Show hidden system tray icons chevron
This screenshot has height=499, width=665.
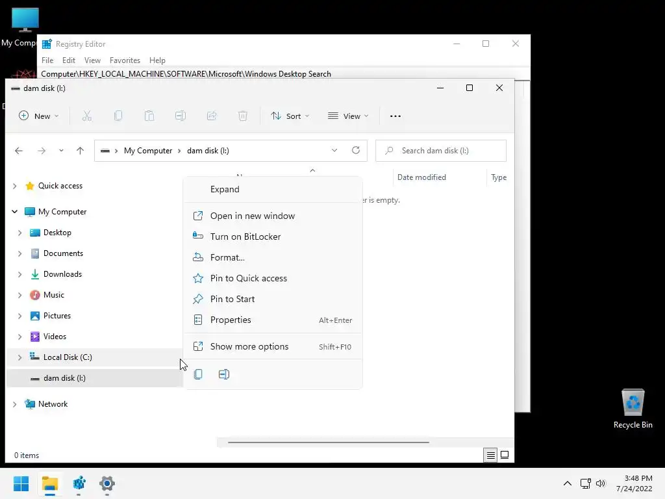tap(568, 483)
